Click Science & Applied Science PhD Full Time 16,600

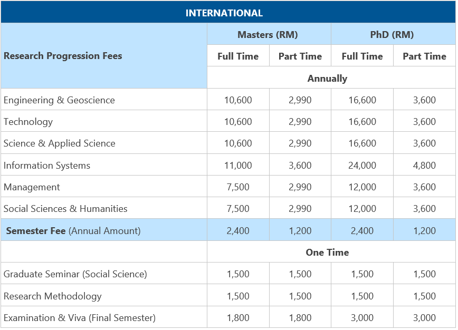point(362,143)
